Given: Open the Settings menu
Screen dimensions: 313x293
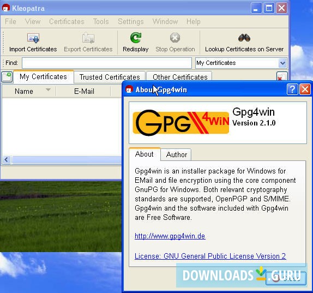Looking at the screenshot, I should [x=131, y=21].
